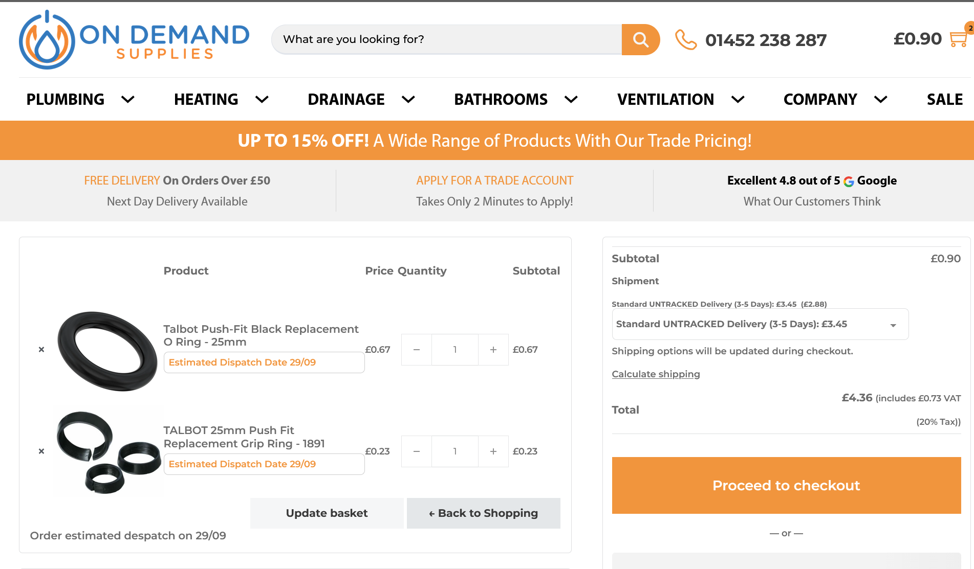
Task: Click the O Ring quantity input field
Action: pyautogui.click(x=455, y=350)
